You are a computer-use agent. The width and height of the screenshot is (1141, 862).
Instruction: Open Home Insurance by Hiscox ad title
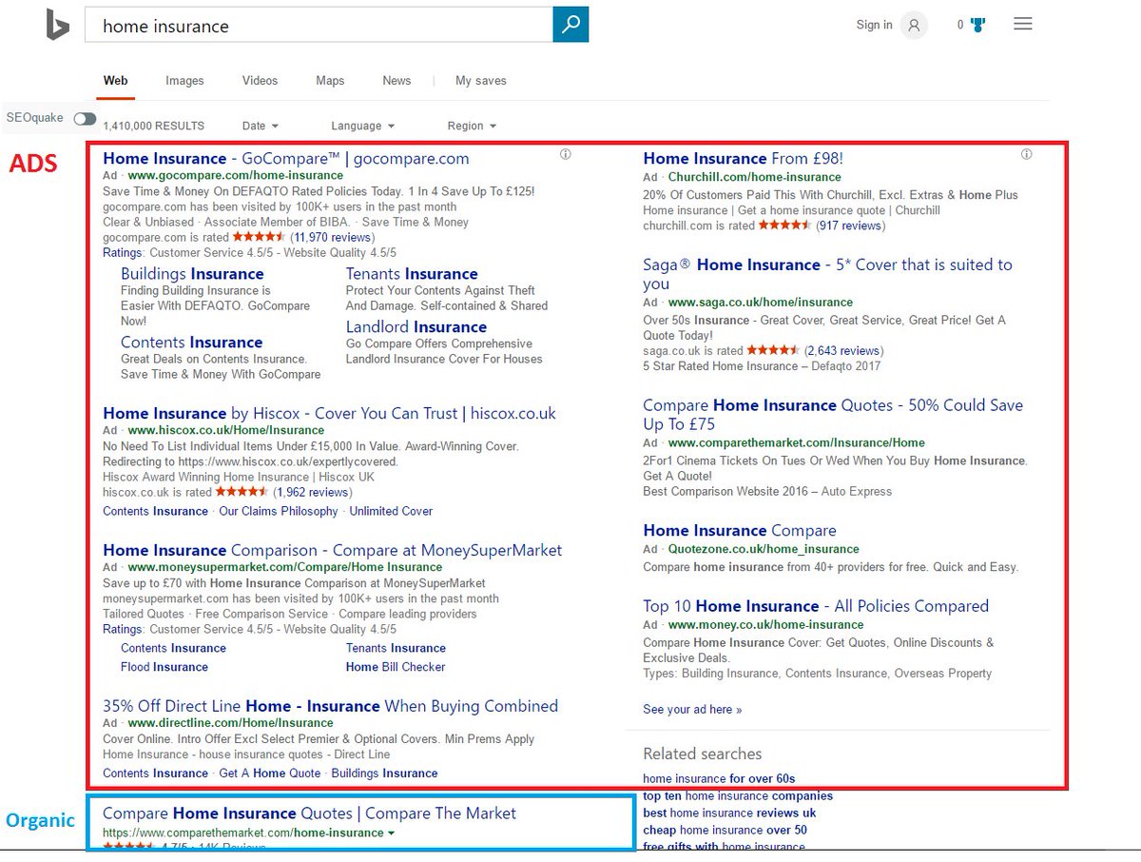[329, 414]
